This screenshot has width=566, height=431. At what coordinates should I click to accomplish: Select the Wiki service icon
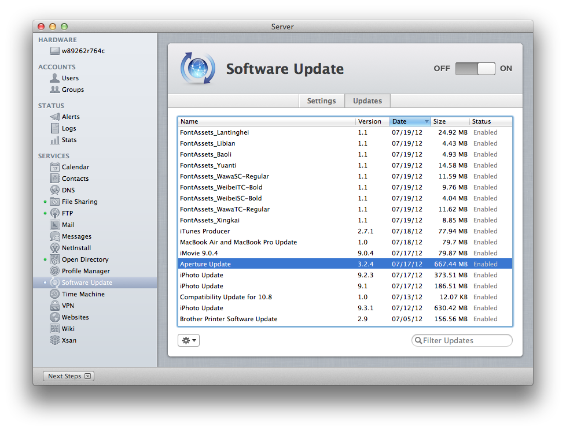coord(55,329)
